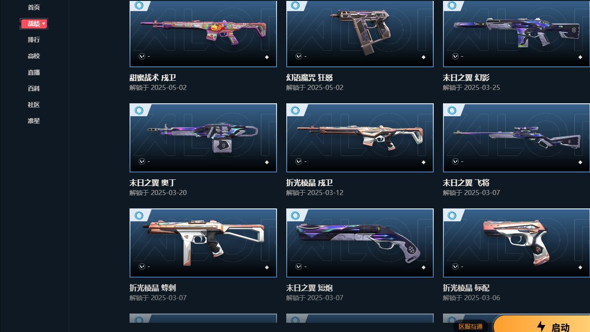Select the 折光棱晶 标配 pistol thumbnail

(x=516, y=243)
